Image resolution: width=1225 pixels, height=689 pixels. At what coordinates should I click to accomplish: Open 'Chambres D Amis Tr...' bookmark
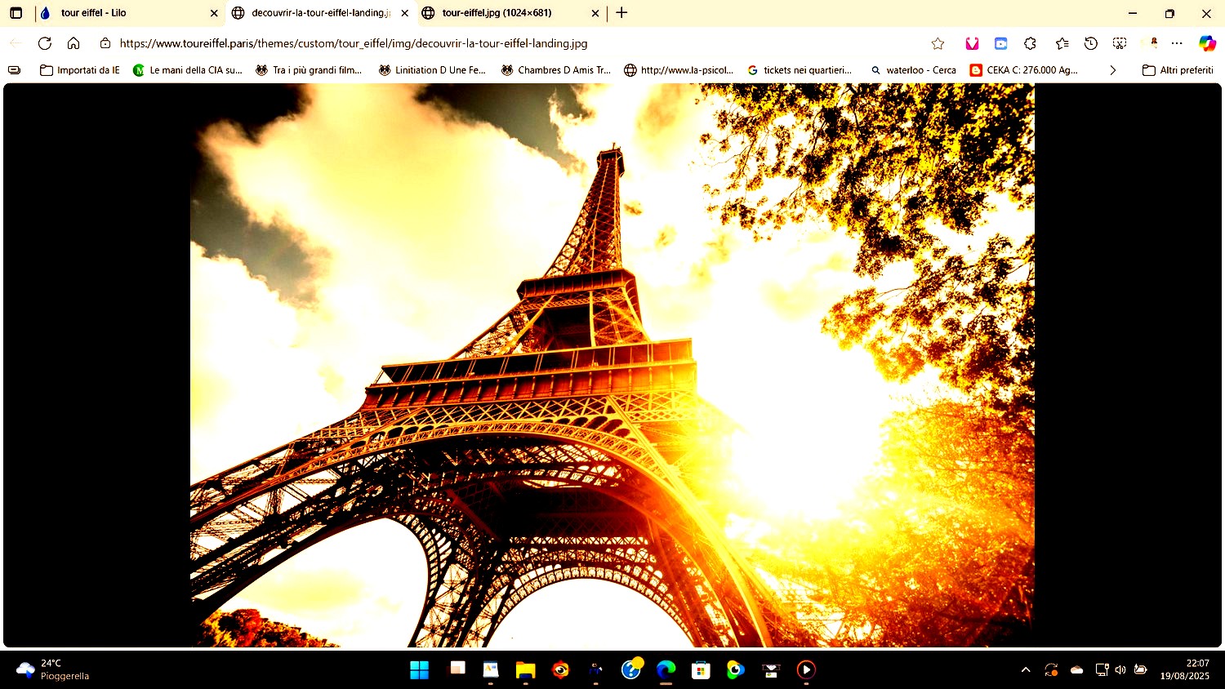555,70
